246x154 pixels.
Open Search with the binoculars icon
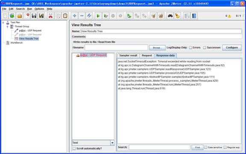pyautogui.click(x=170, y=16)
